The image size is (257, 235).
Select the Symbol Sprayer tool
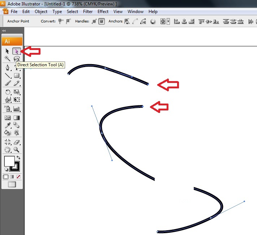coord(8,109)
